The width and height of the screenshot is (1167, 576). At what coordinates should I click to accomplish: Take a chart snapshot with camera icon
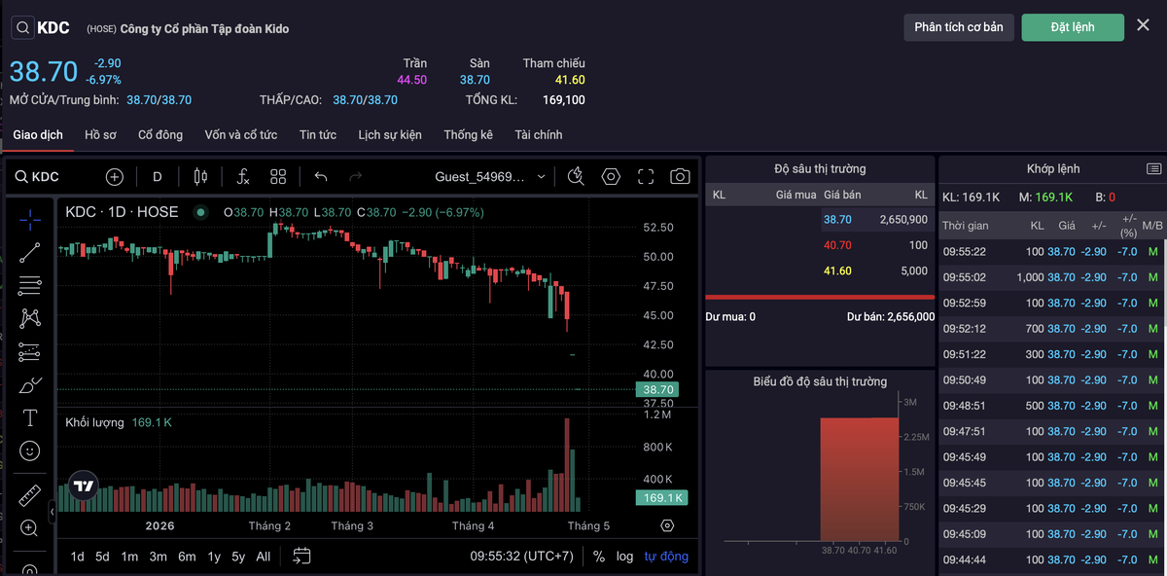pos(680,176)
